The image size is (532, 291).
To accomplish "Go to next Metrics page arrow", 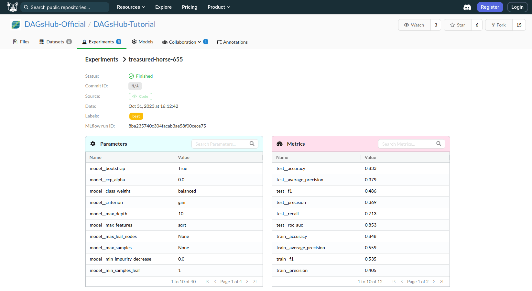I will (x=434, y=281).
